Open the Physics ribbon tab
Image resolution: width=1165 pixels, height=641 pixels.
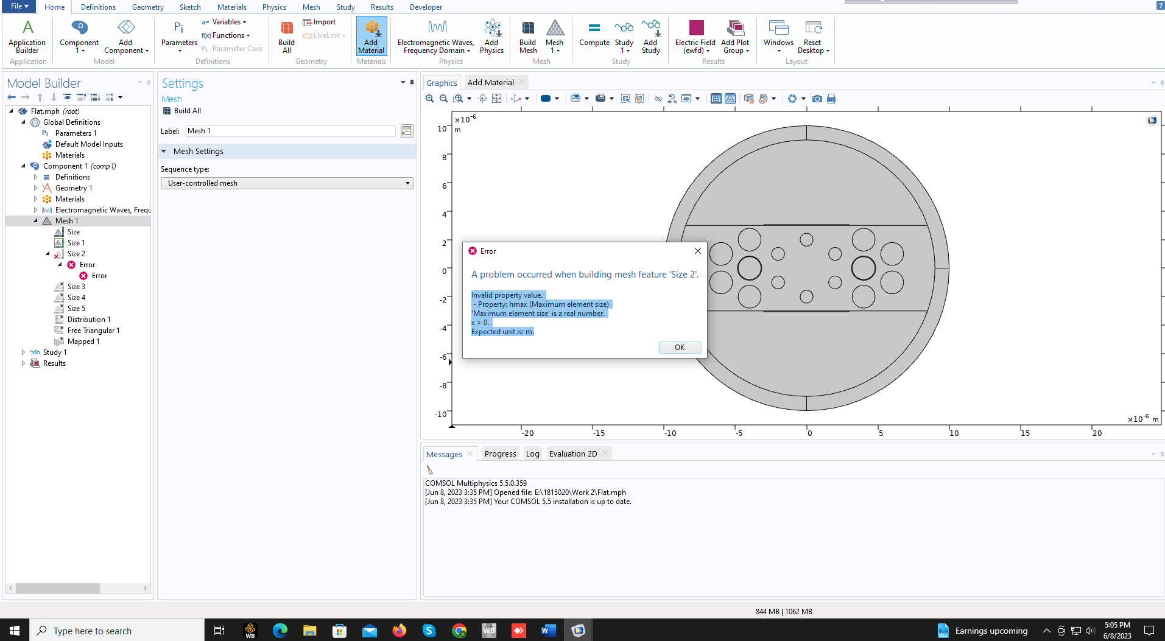[x=274, y=7]
